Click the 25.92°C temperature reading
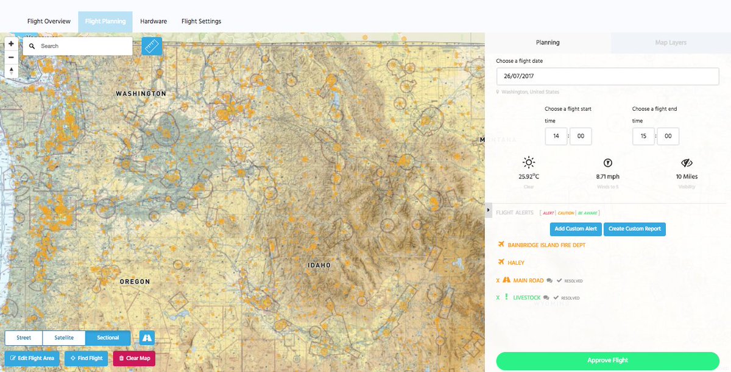 pyautogui.click(x=529, y=177)
